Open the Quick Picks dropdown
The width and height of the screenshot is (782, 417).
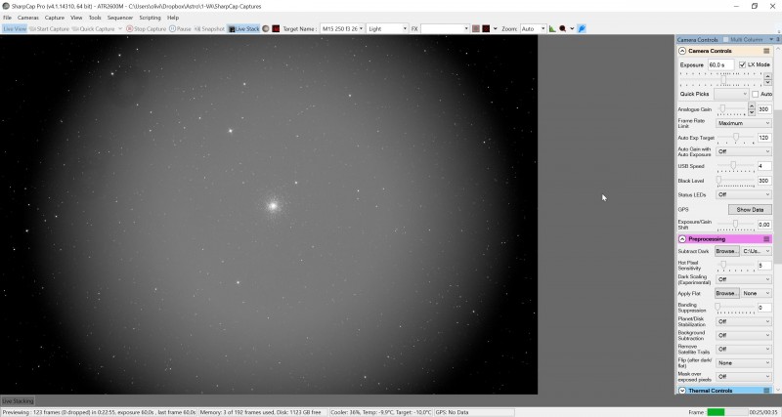pos(731,94)
